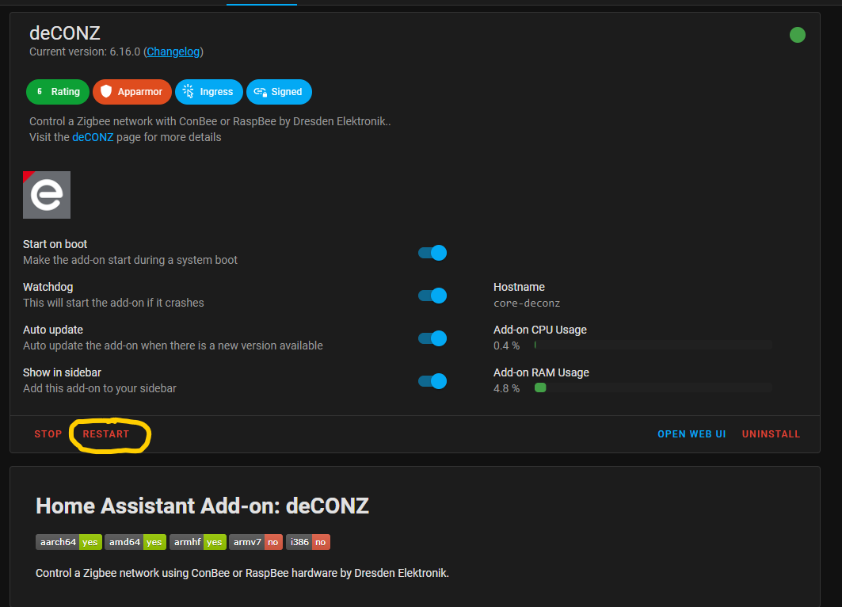Screen dimensions: 842x607
Task: Click the armv7 no architecture badge
Action: [x=256, y=542]
